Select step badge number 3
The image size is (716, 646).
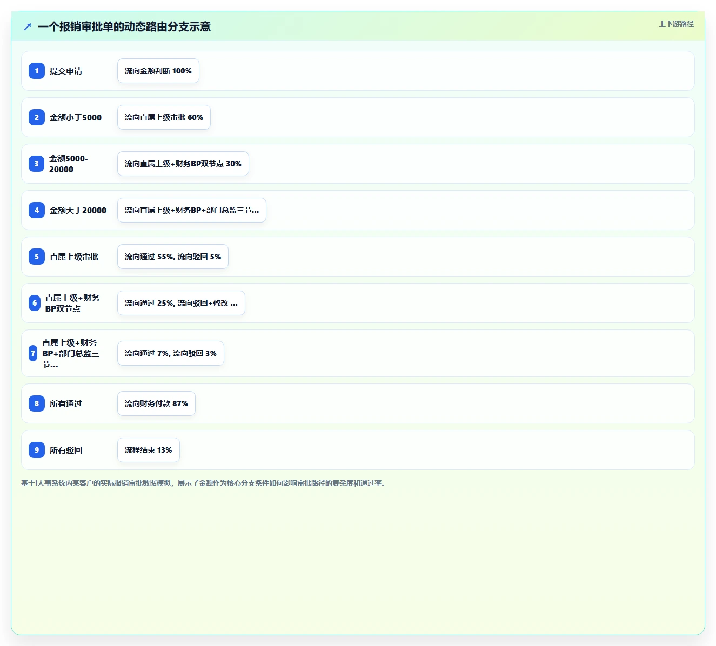(36, 164)
